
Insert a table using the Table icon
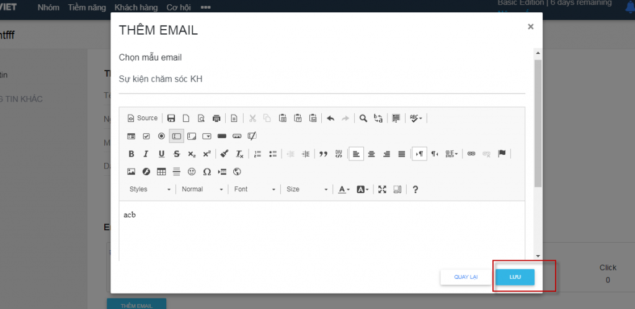point(161,172)
